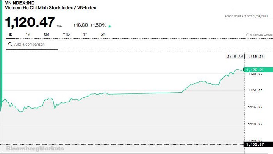Switch to the 1M time range
Screen dimensions: 273x154
click(x=28, y=34)
